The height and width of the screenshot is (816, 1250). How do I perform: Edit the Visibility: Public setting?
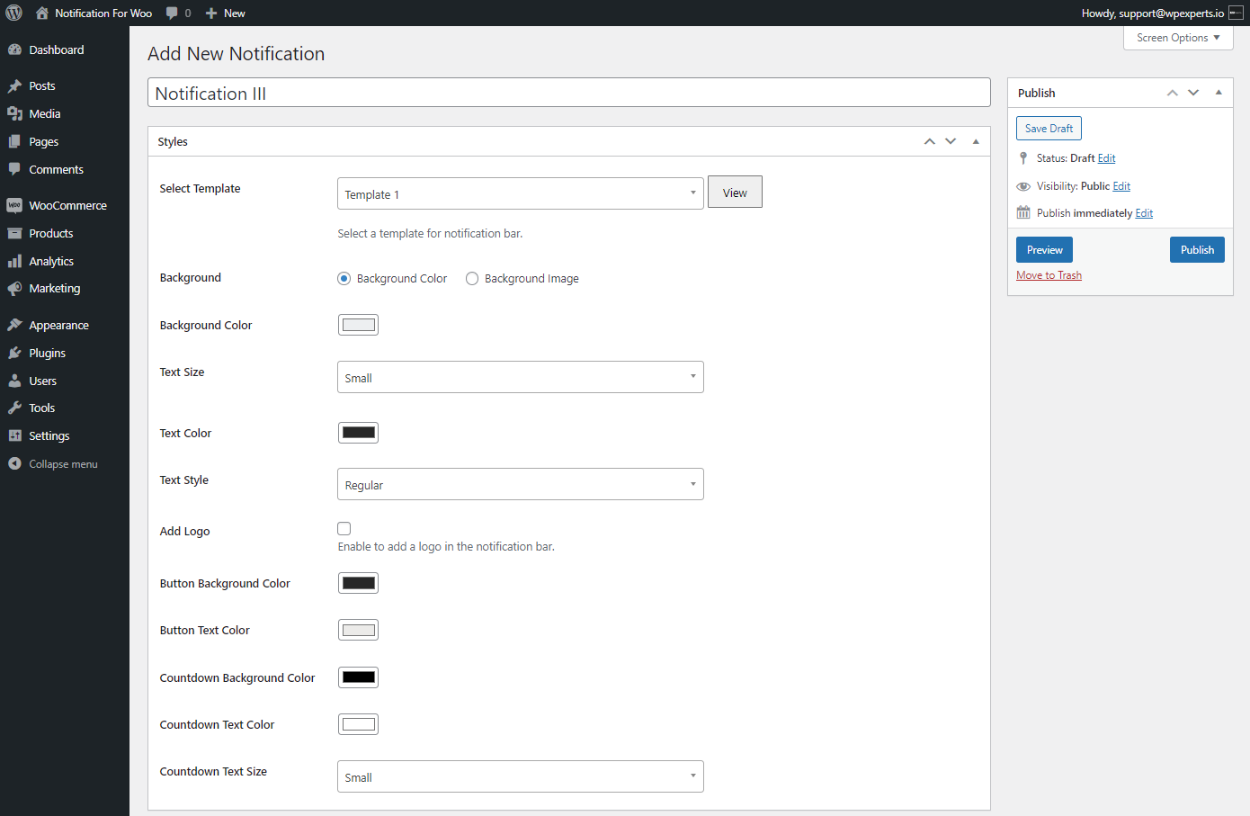click(1121, 186)
